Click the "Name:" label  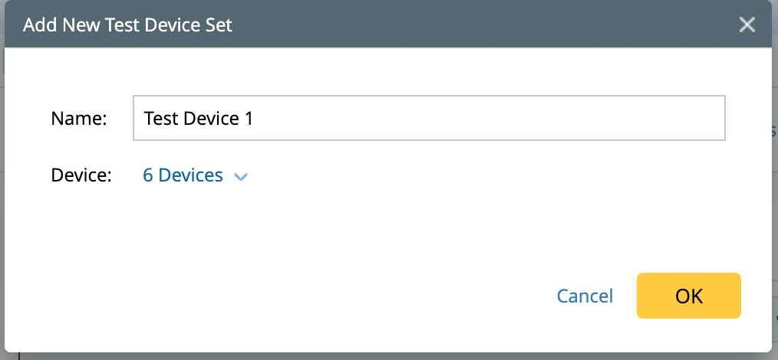78,119
